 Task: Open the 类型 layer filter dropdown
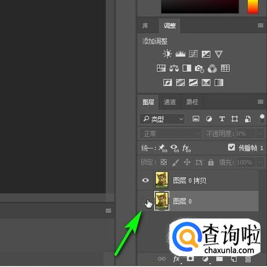click(x=162, y=119)
